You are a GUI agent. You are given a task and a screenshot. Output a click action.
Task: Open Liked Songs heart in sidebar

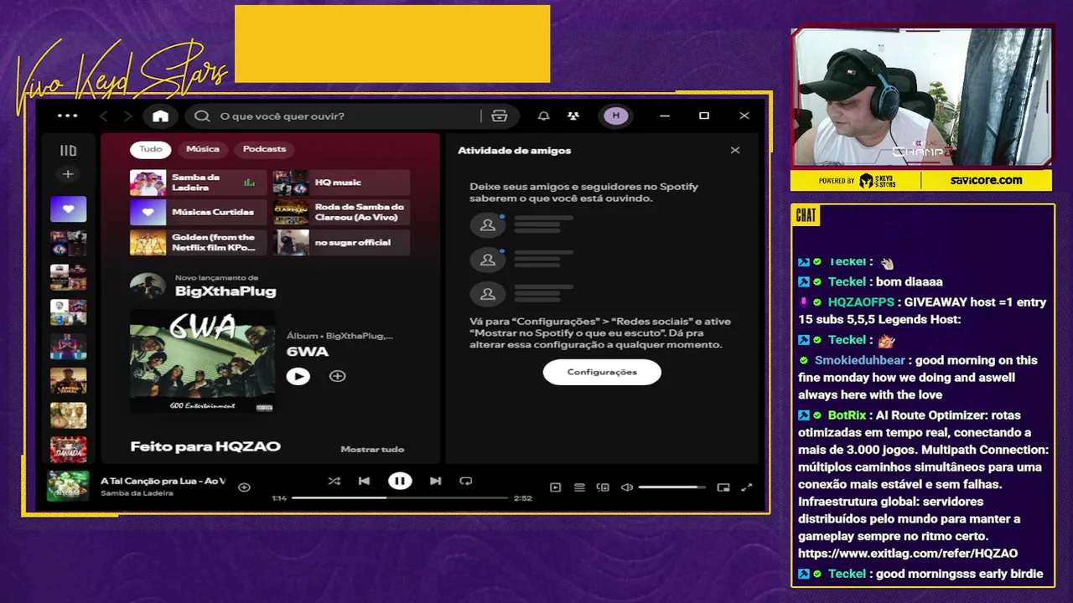(x=68, y=209)
